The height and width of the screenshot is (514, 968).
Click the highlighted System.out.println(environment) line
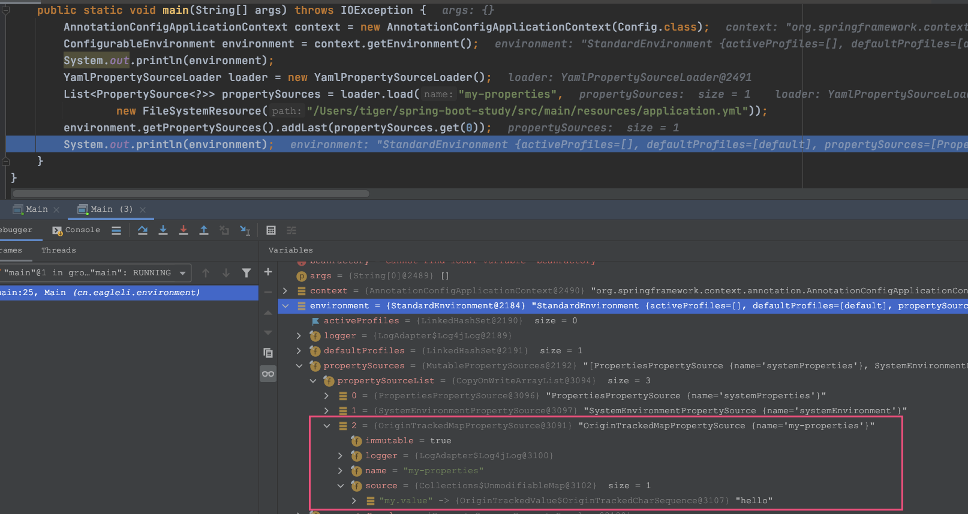pyautogui.click(x=486, y=145)
